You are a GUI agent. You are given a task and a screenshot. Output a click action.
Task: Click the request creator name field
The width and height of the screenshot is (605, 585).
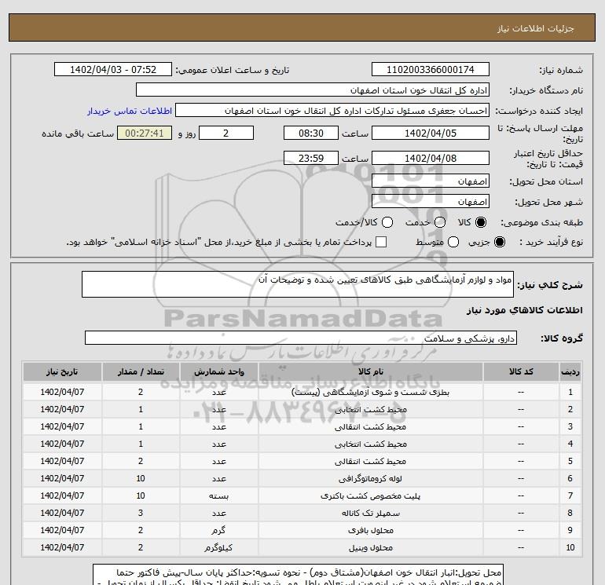(x=332, y=111)
